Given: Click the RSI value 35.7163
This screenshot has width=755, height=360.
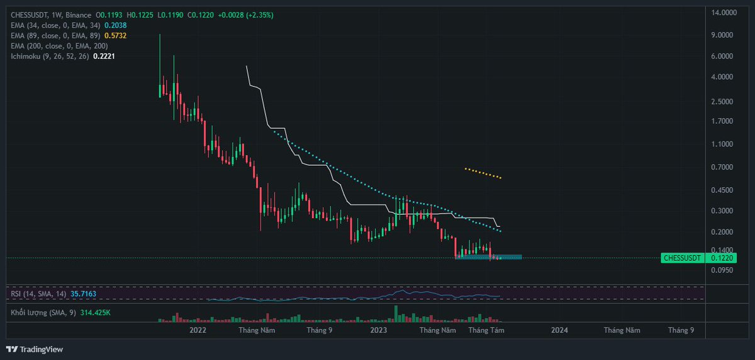Looking at the screenshot, I should [83, 293].
